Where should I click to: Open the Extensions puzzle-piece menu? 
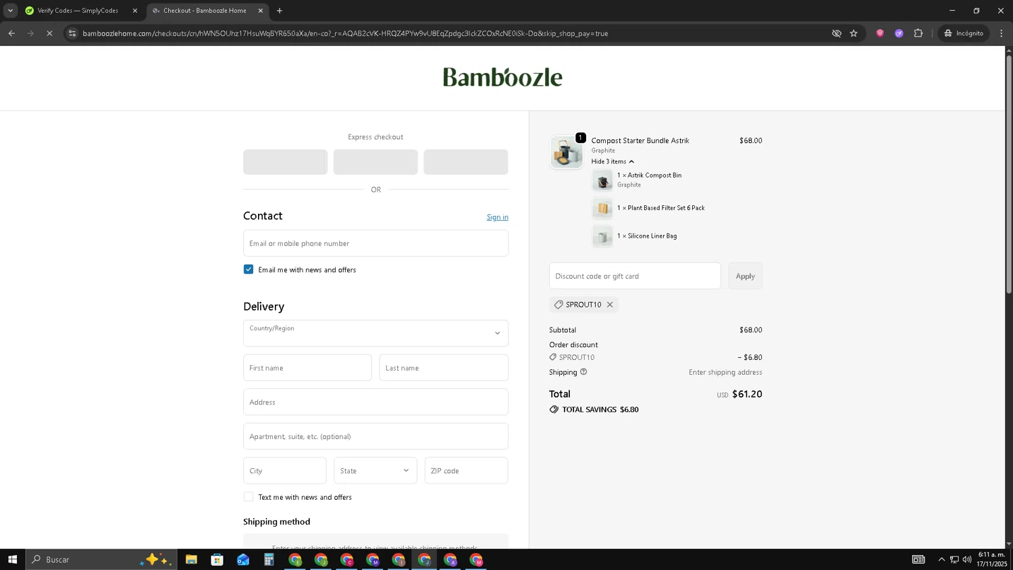click(x=918, y=33)
